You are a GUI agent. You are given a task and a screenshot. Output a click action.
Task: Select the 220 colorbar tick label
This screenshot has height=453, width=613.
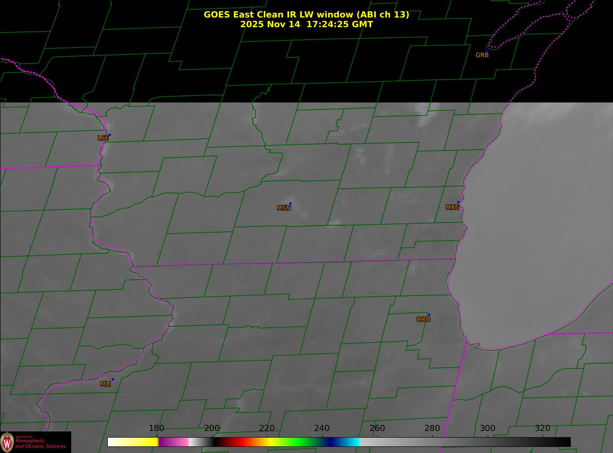point(267,428)
